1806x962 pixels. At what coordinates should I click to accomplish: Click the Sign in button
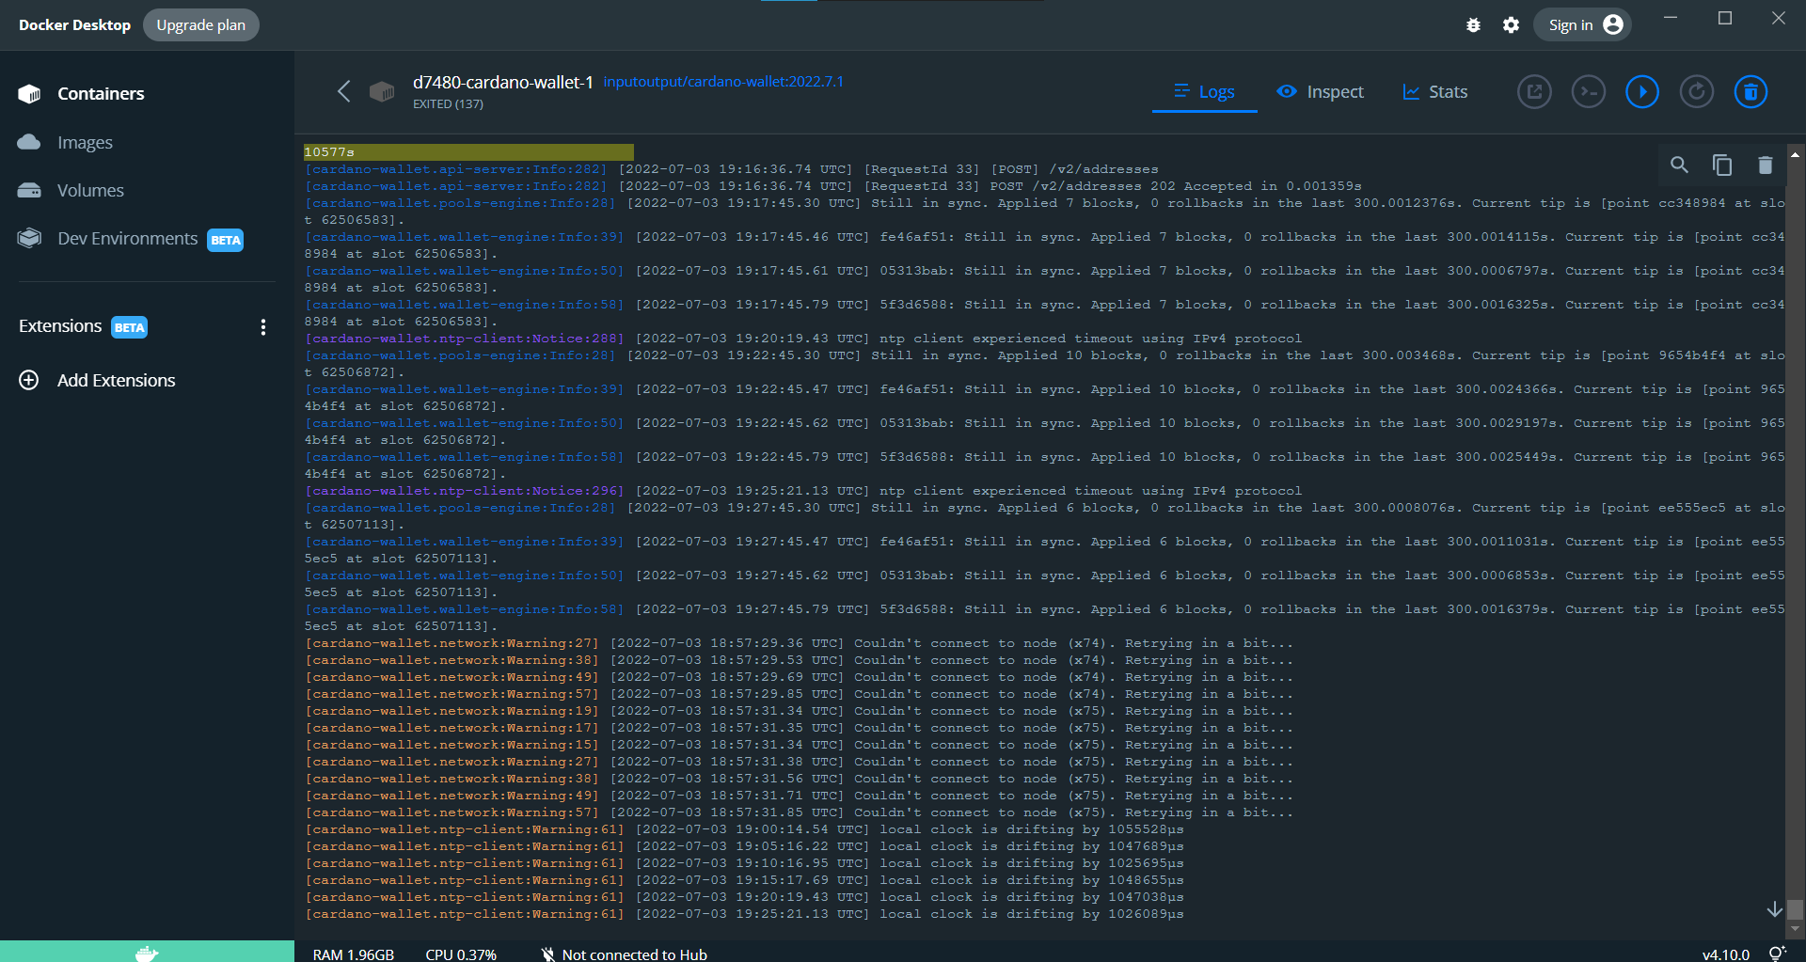pyautogui.click(x=1583, y=25)
